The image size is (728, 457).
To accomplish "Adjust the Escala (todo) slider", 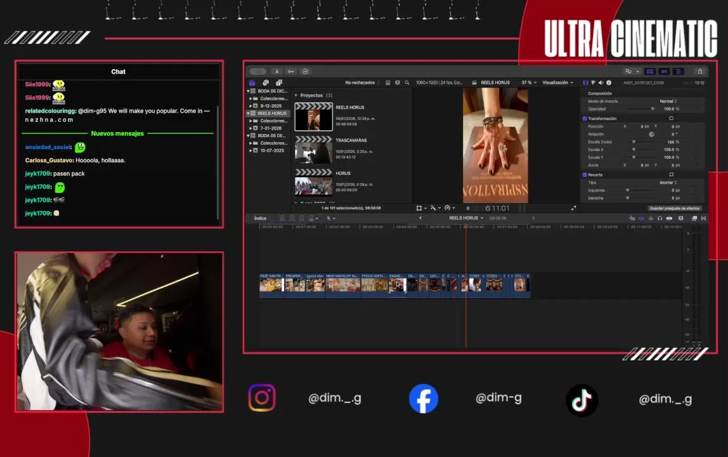I will point(640,142).
